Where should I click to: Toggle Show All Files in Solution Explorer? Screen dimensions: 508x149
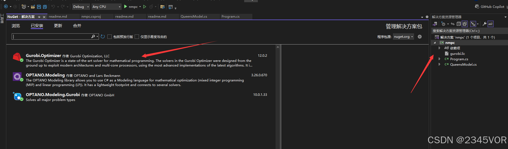[x=465, y=24]
